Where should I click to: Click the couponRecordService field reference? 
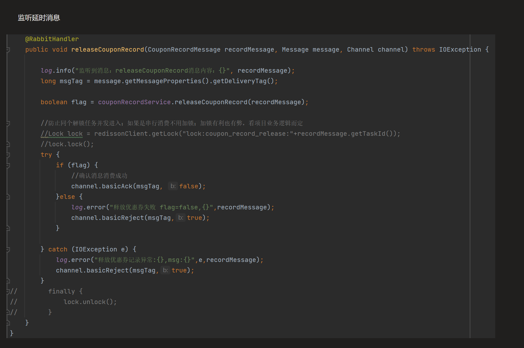[134, 102]
